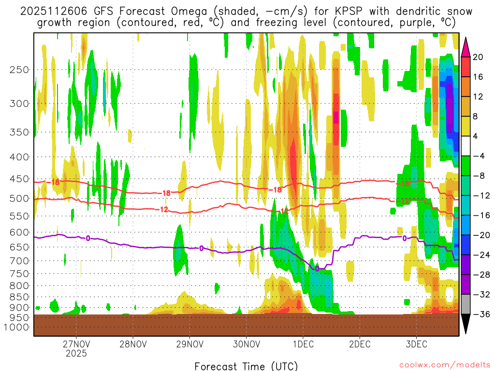Image resolution: width=495 pixels, height=371 pixels.
Task: Select the 1000 pressure level label
Action: (16, 327)
